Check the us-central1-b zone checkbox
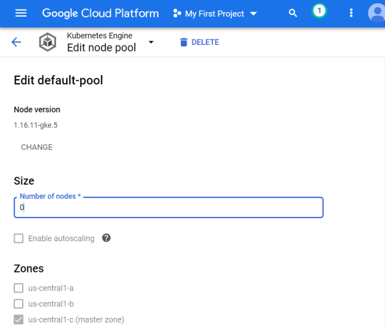Image resolution: width=385 pixels, height=328 pixels. pyautogui.click(x=19, y=304)
